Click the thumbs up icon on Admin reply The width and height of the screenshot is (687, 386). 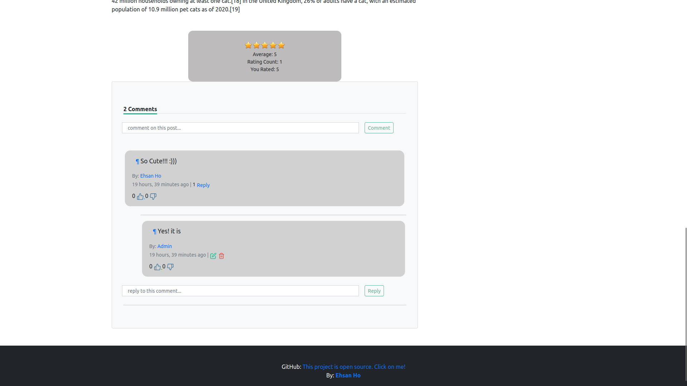[157, 267]
